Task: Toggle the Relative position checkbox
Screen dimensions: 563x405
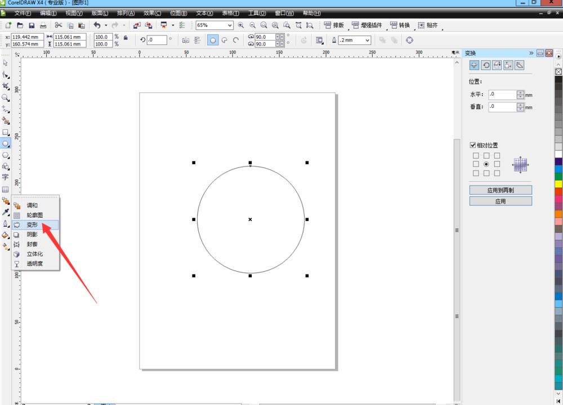Action: pyautogui.click(x=473, y=145)
